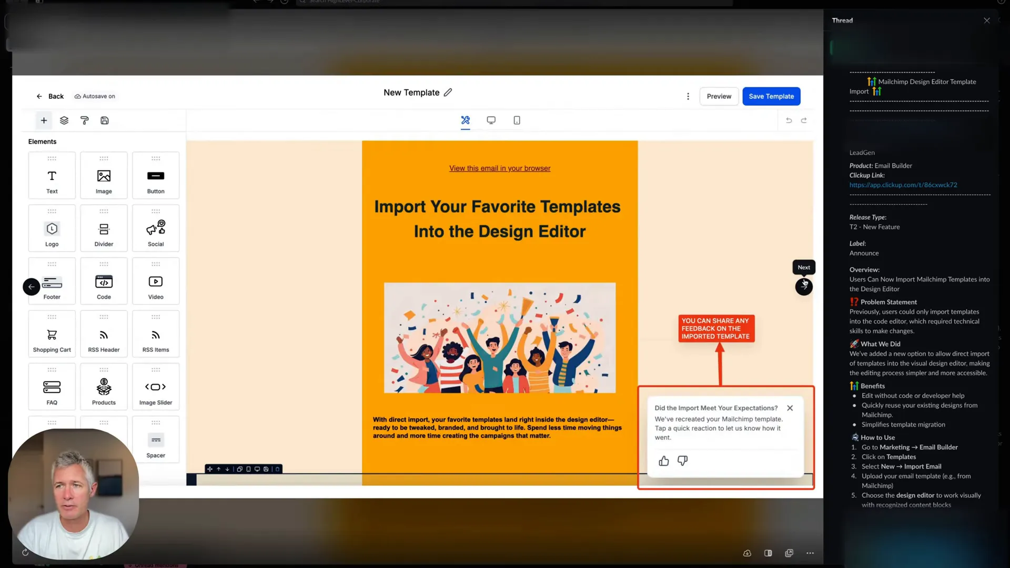Click the download icon in bottom bar

(747, 553)
